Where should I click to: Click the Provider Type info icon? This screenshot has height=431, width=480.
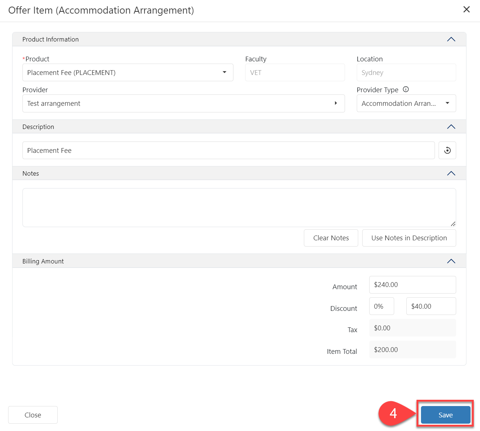pos(406,89)
